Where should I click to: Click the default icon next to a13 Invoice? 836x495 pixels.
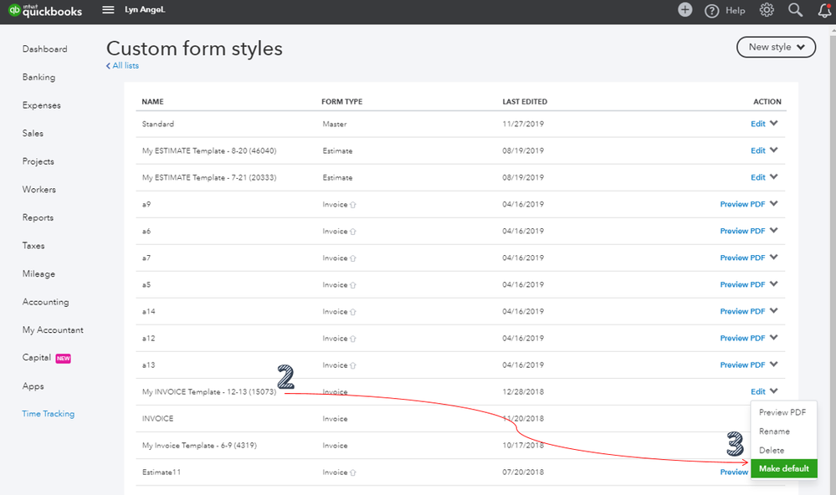coord(353,365)
